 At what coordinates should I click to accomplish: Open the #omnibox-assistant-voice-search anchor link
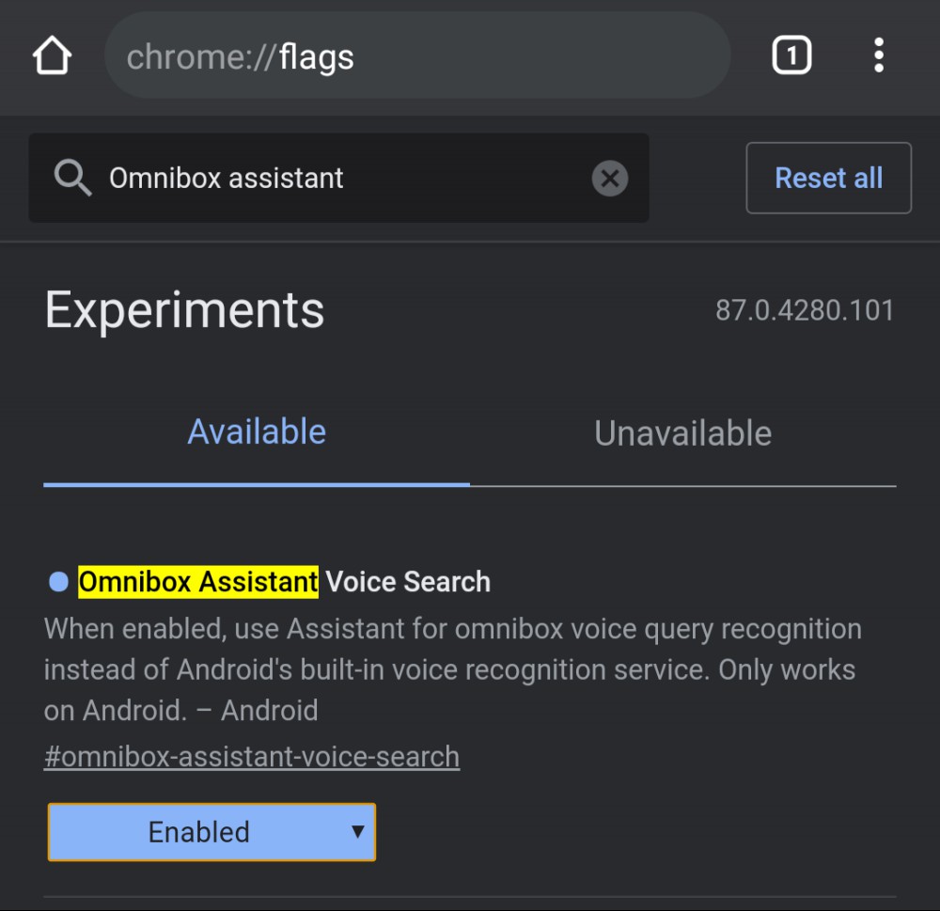coord(252,756)
